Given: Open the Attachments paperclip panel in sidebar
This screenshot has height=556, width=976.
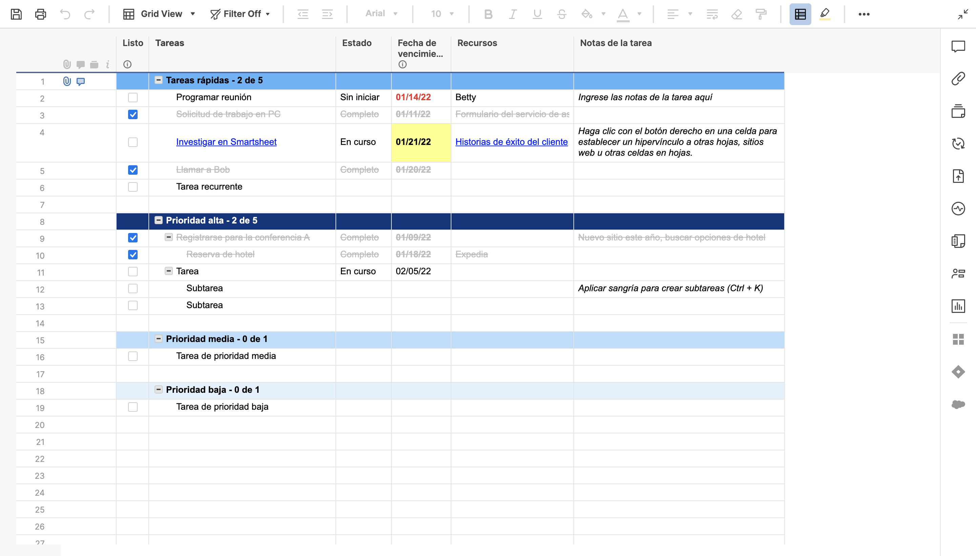Looking at the screenshot, I should [x=958, y=79].
